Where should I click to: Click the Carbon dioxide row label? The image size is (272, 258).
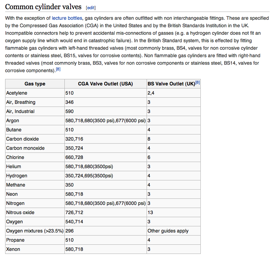click(22, 139)
